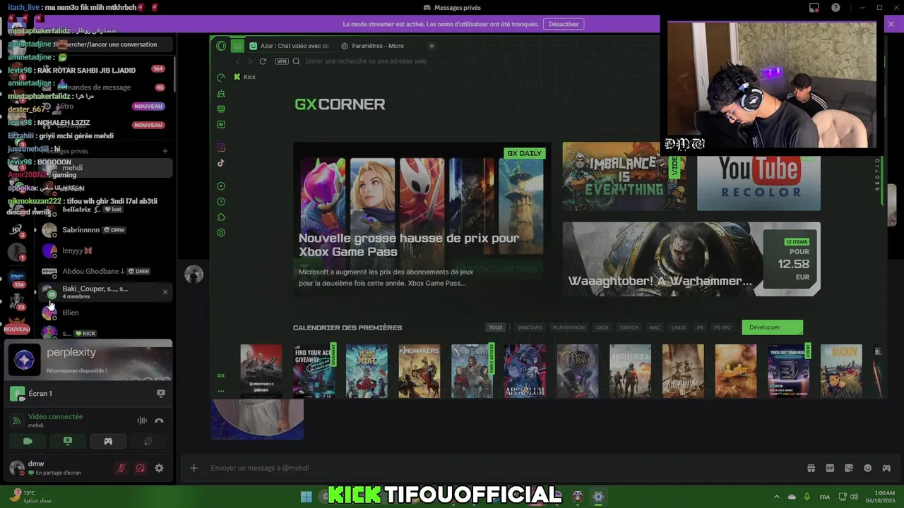The image size is (904, 508).
Task: Open the Kick bookmark
Action: (x=245, y=77)
